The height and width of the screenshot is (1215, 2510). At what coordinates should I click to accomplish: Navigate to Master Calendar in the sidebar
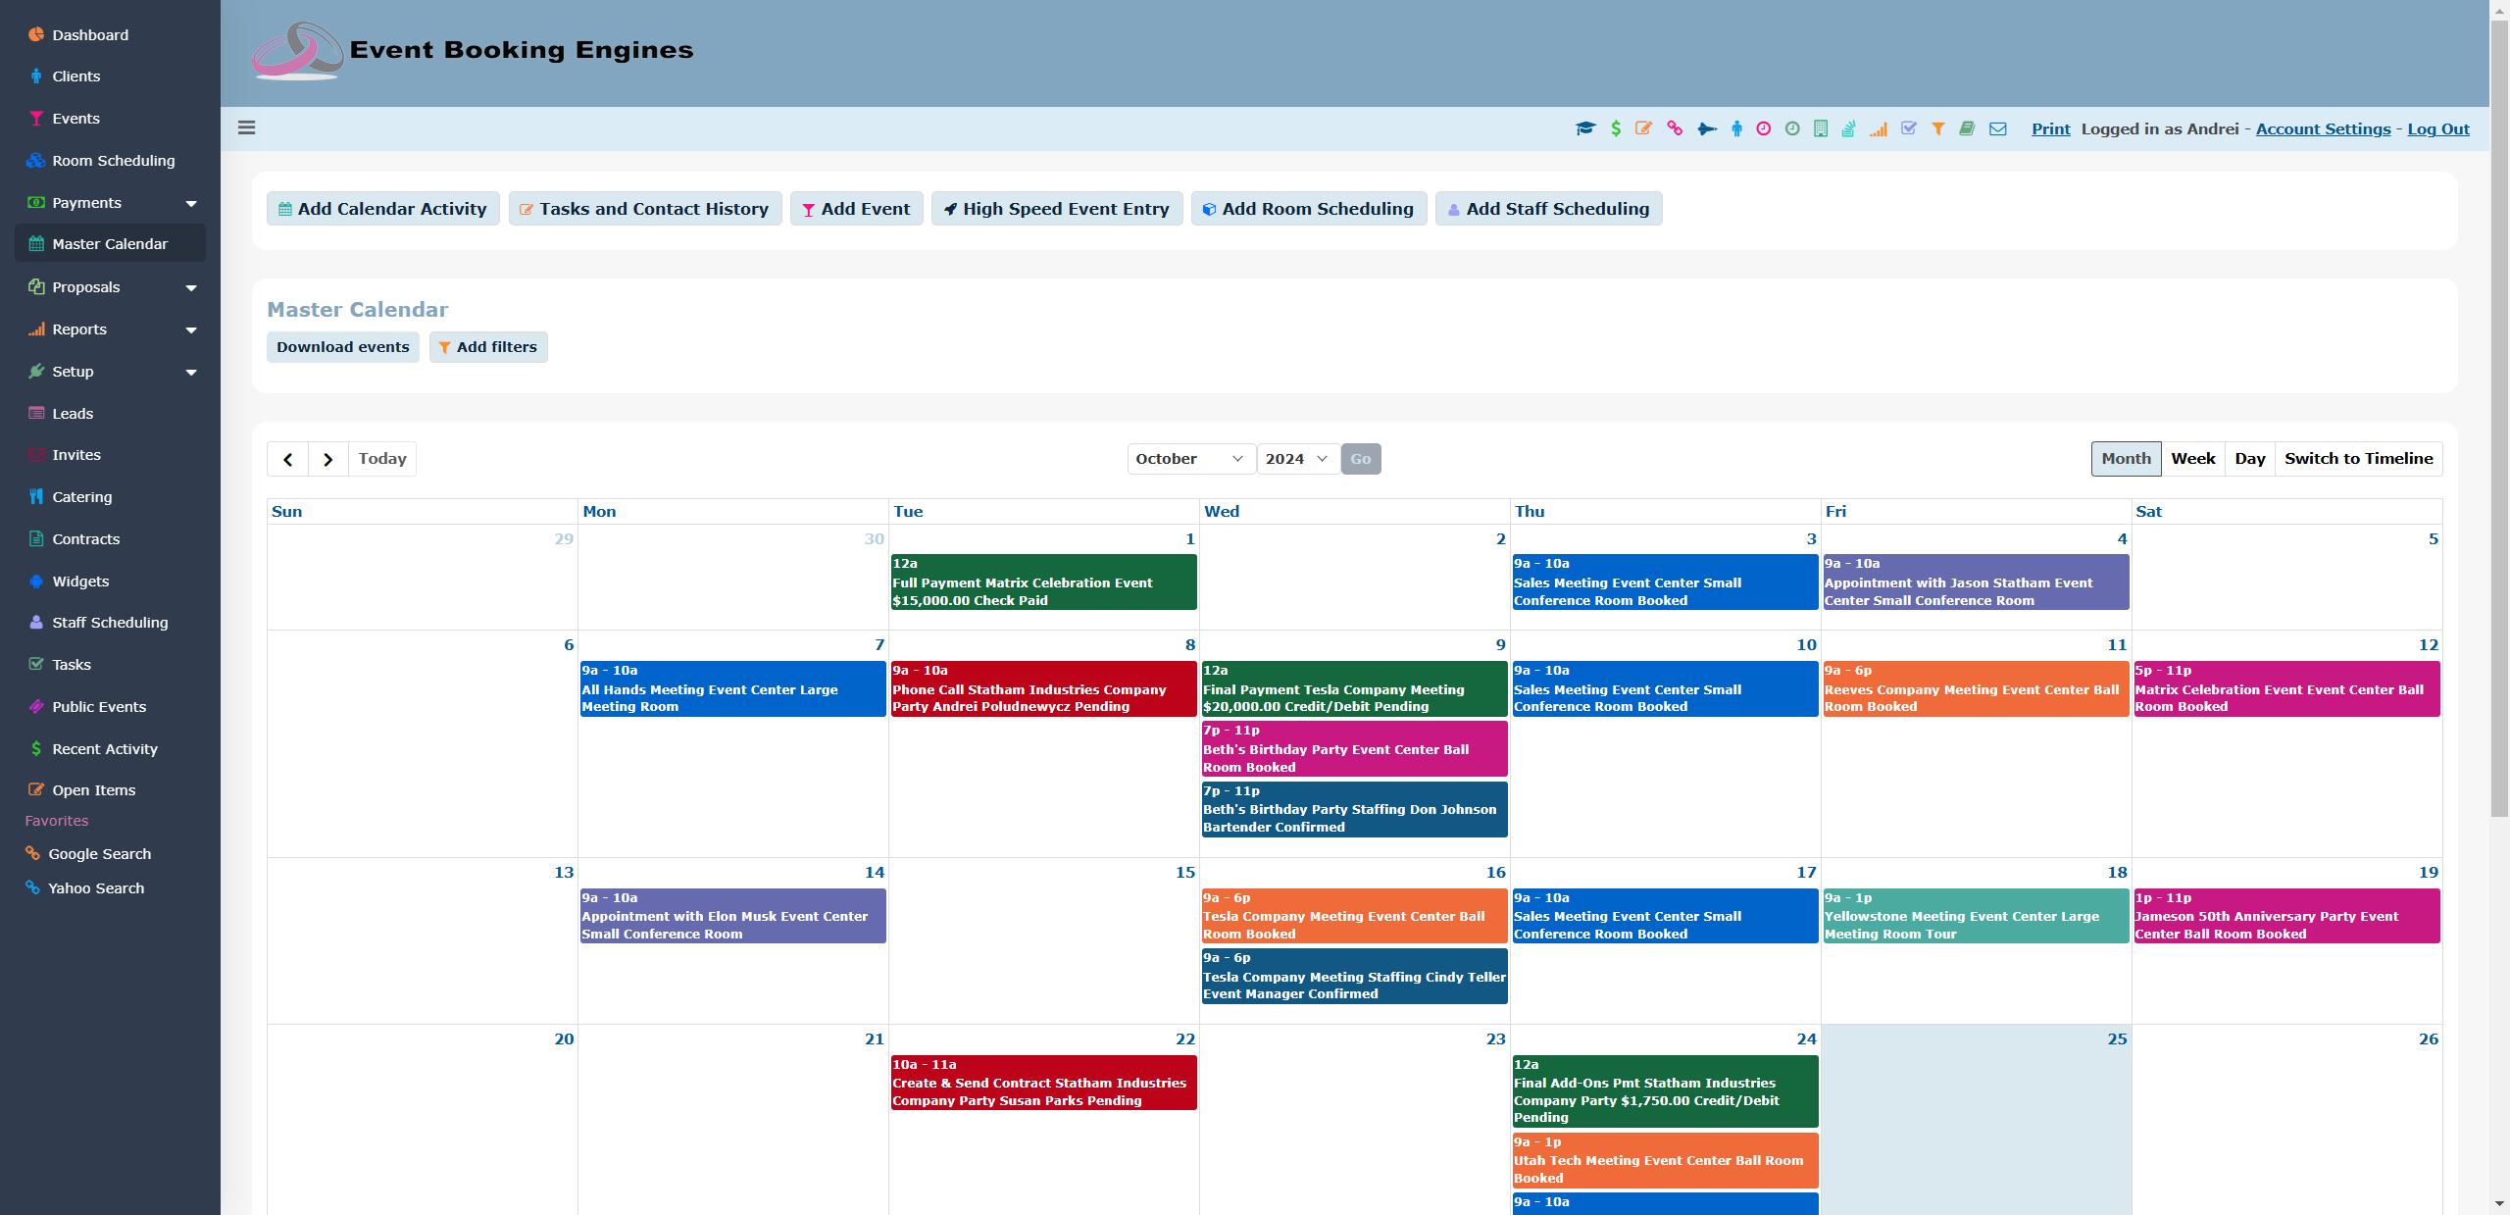(110, 243)
